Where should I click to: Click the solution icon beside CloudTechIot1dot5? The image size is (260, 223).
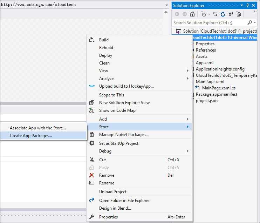178,31
